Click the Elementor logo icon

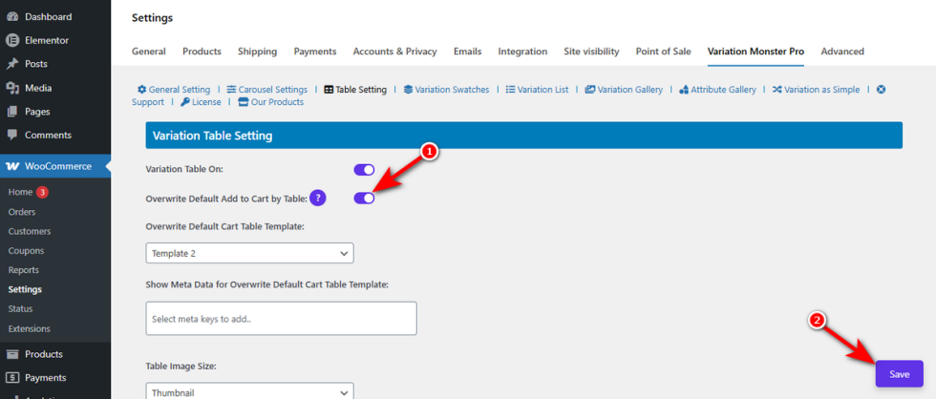click(x=11, y=40)
